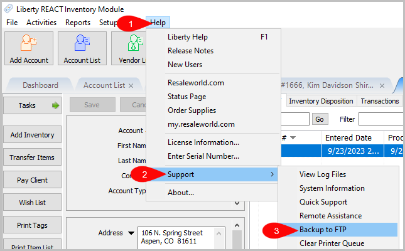Click the Filter input field

[x=381, y=119]
